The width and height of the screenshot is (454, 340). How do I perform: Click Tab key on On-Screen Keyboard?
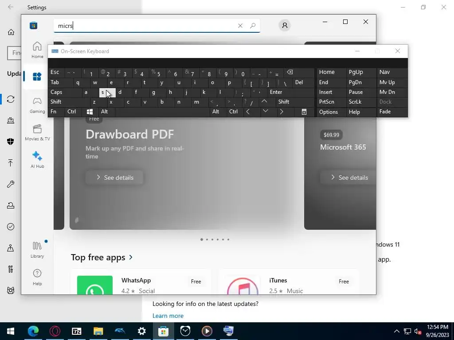[x=61, y=82]
